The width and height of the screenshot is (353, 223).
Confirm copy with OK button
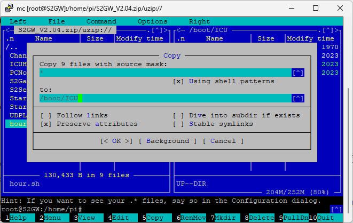coord(116,141)
